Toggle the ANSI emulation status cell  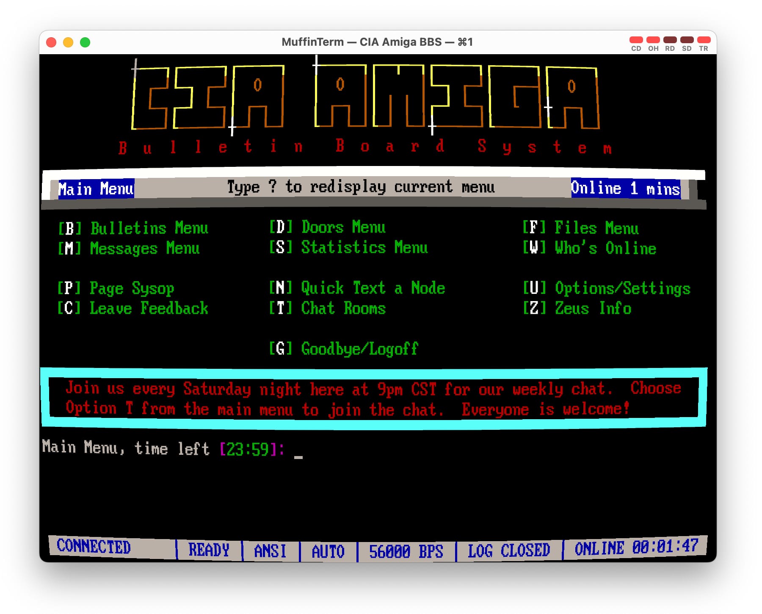pos(270,551)
